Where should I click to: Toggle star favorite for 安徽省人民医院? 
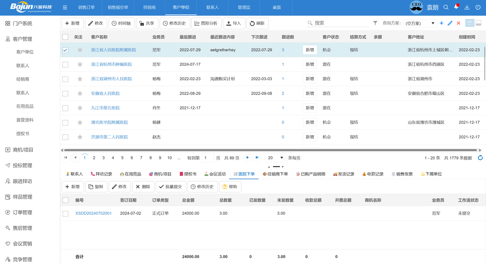80,93
